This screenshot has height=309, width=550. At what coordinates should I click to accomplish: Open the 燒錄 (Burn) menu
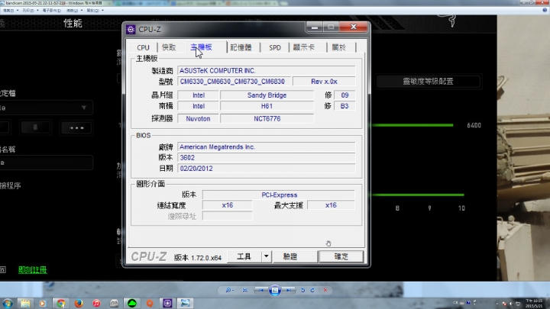click(x=74, y=11)
